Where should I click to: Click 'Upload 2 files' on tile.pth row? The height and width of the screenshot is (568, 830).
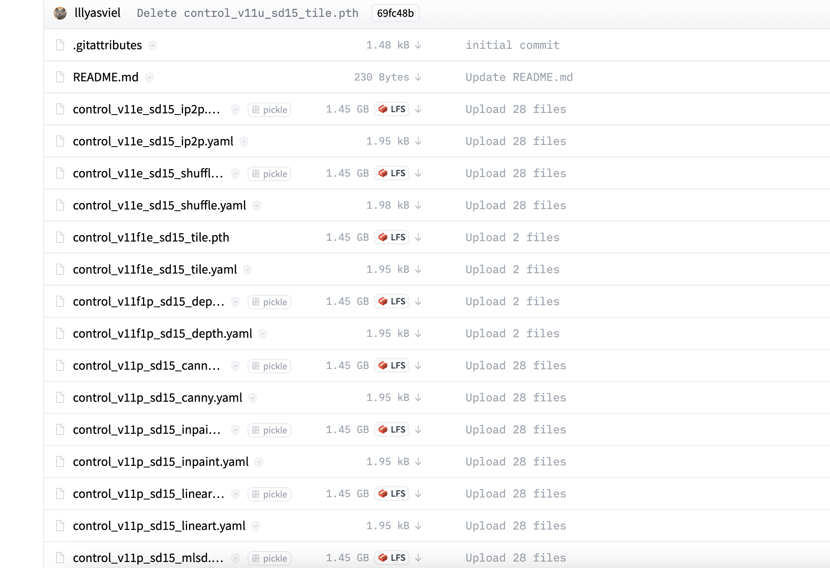512,238
